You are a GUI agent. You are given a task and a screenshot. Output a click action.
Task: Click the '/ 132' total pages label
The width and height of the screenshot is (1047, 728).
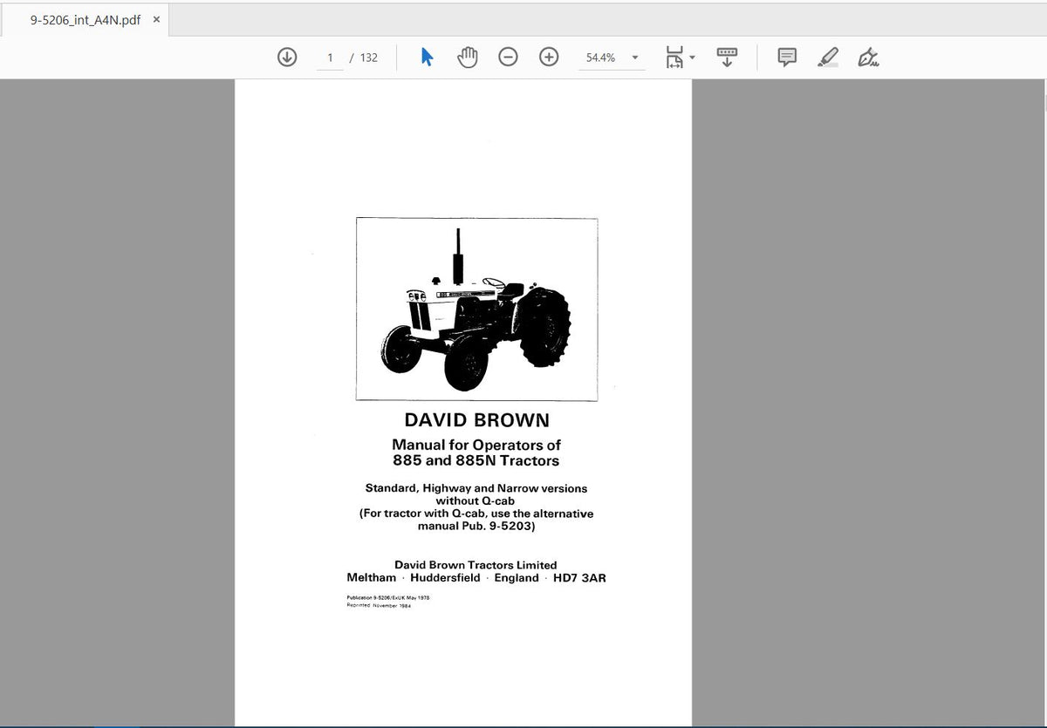364,58
